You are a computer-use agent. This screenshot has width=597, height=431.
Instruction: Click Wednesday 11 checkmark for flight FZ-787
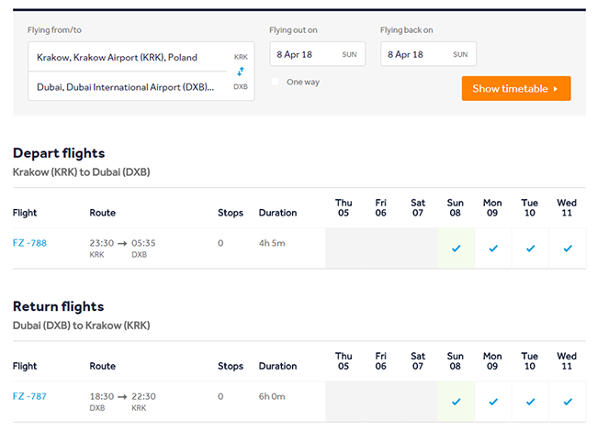(567, 402)
